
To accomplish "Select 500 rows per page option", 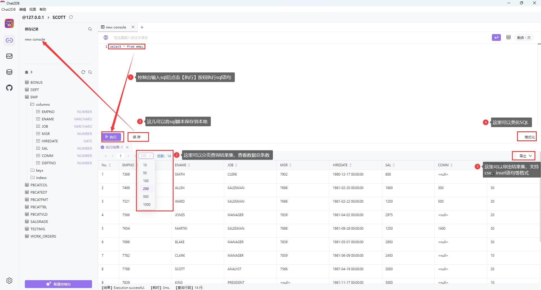I will click(x=146, y=196).
